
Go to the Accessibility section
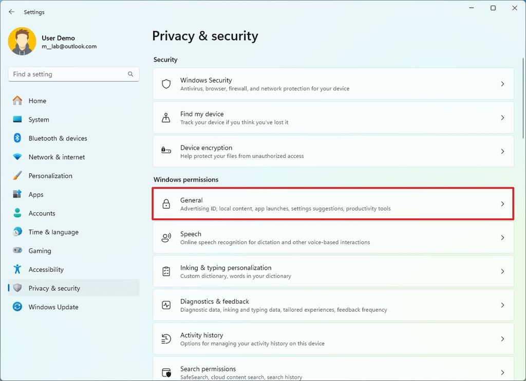73,269
